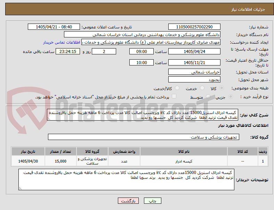274x210 pixels.
Task: Click the countdown timer 23:24:15
Action: tap(68, 51)
